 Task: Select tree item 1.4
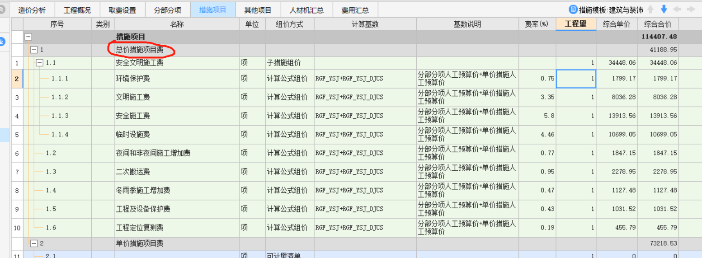pos(51,191)
